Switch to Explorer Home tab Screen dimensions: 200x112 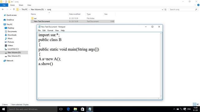[12, 5]
